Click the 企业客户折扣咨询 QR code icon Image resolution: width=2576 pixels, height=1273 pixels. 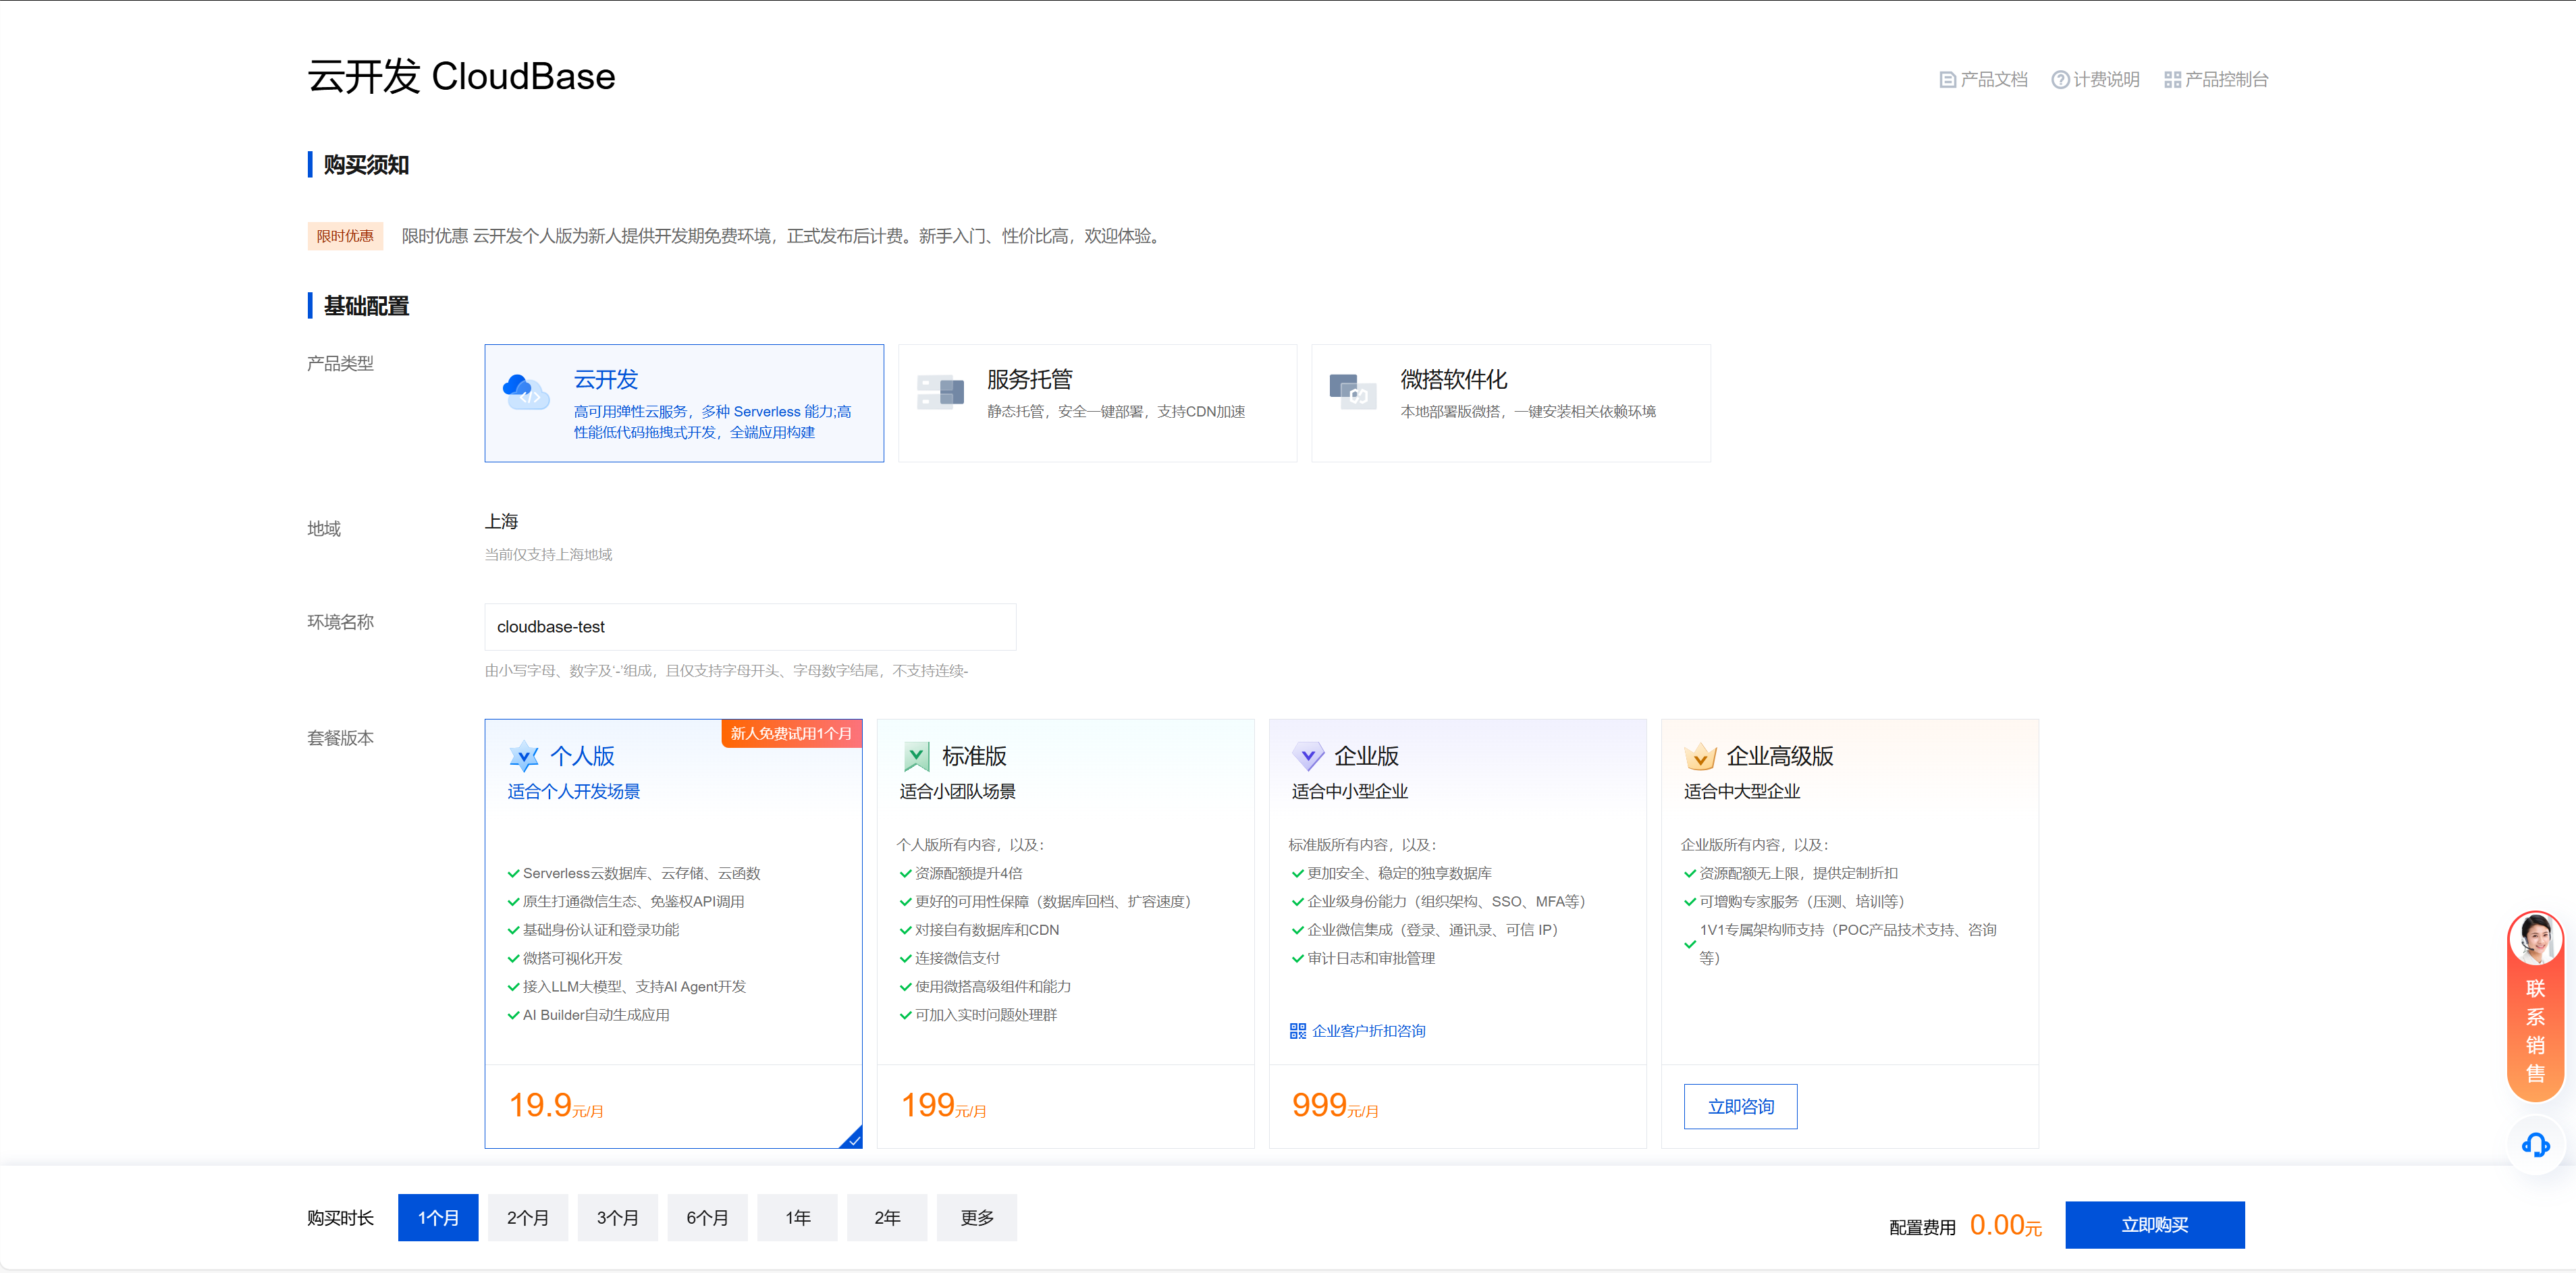1297,1031
